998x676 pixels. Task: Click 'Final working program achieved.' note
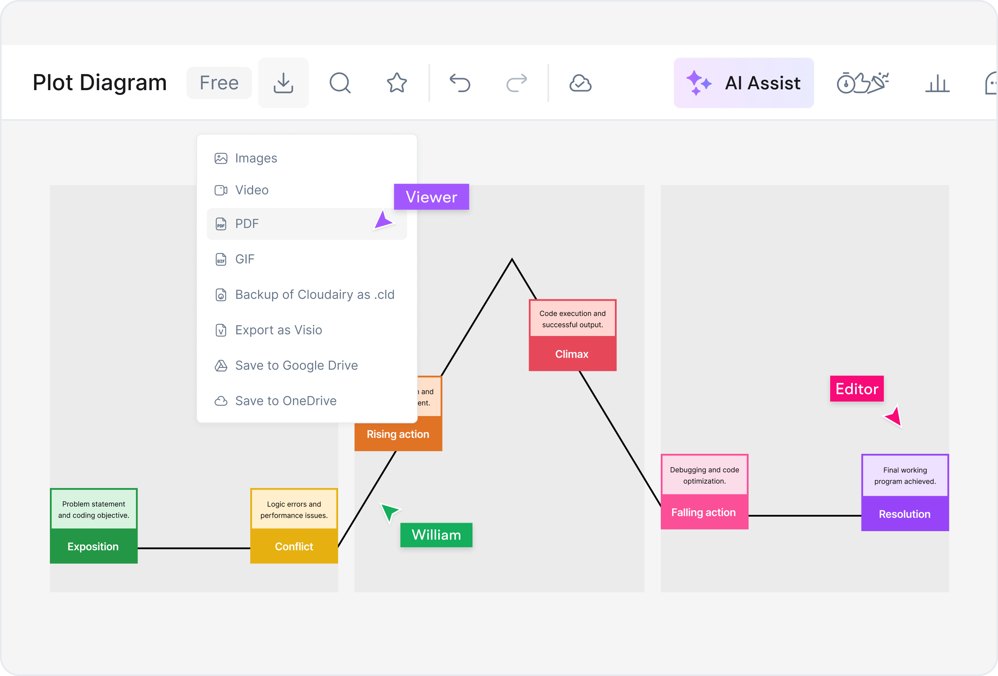coord(905,476)
